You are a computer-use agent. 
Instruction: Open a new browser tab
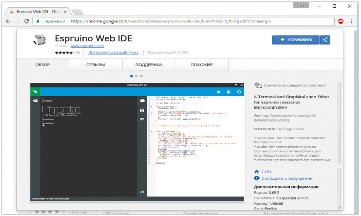(77, 12)
